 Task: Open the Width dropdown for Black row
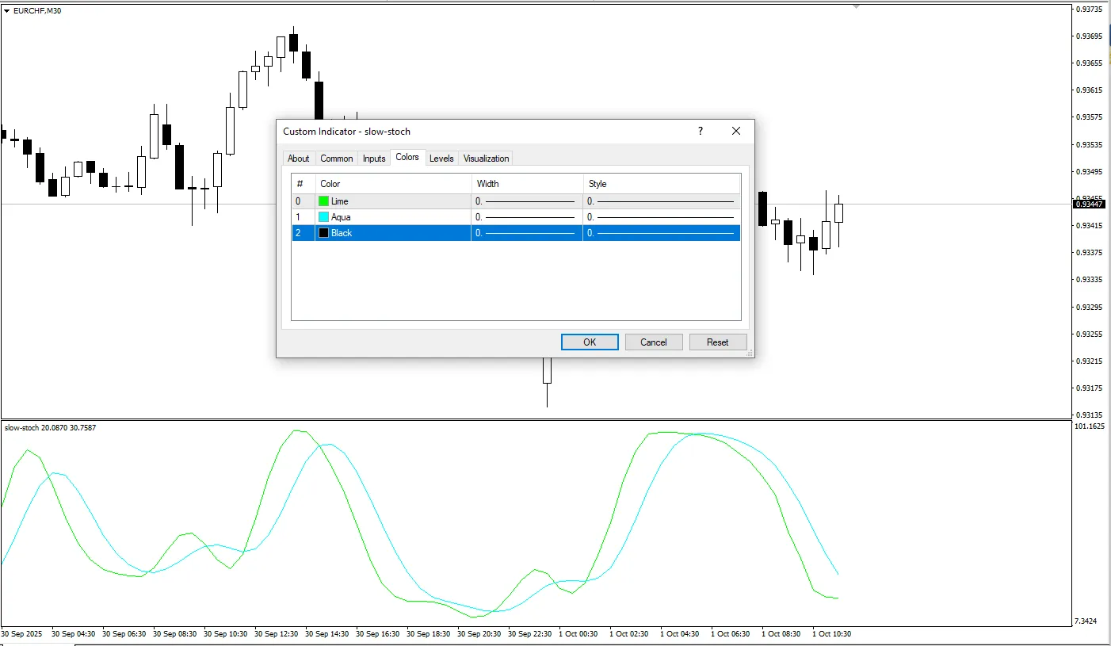[527, 233]
